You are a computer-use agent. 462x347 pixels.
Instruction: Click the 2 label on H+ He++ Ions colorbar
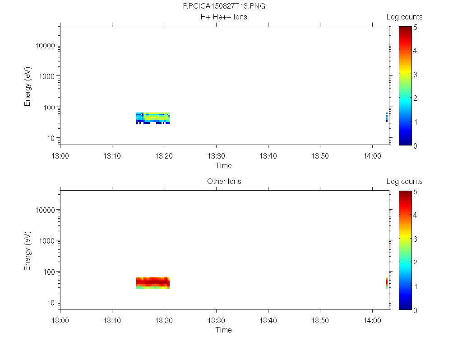click(416, 98)
